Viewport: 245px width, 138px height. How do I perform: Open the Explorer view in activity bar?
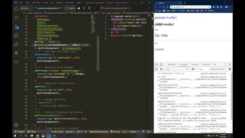click(x=16, y=9)
